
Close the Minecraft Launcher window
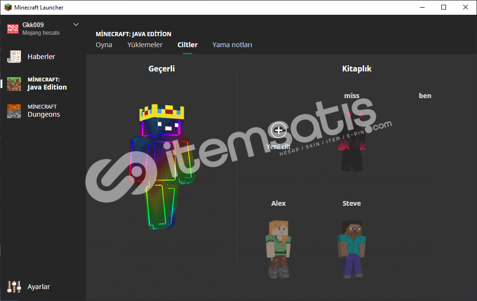coord(466,7)
